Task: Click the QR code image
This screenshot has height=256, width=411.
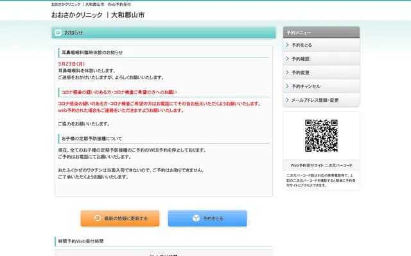Action: [x=321, y=136]
